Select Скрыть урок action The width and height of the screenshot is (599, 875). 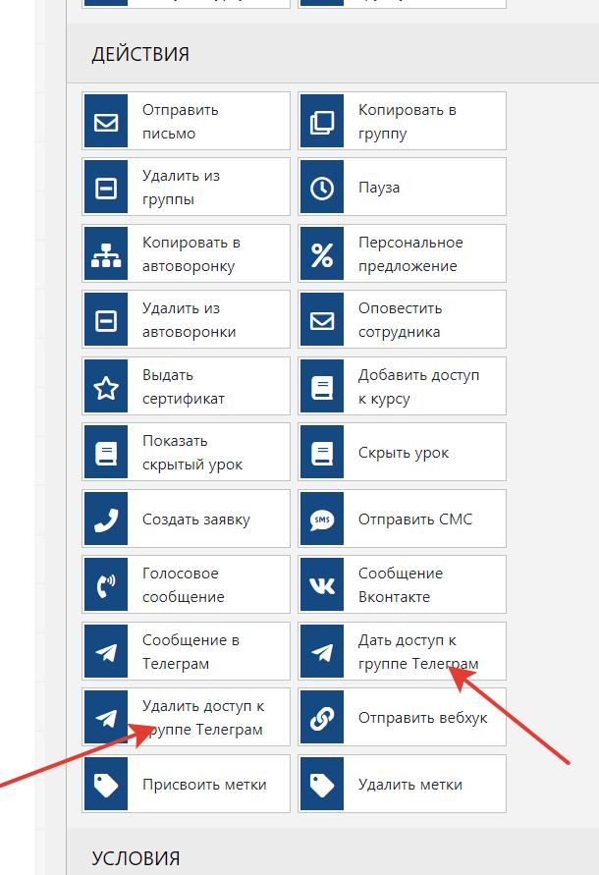pos(403,453)
